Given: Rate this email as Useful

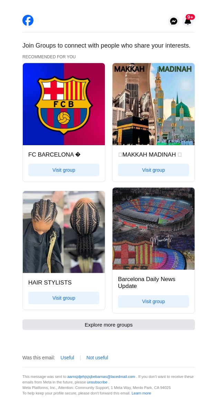Looking at the screenshot, I should click(x=67, y=358).
